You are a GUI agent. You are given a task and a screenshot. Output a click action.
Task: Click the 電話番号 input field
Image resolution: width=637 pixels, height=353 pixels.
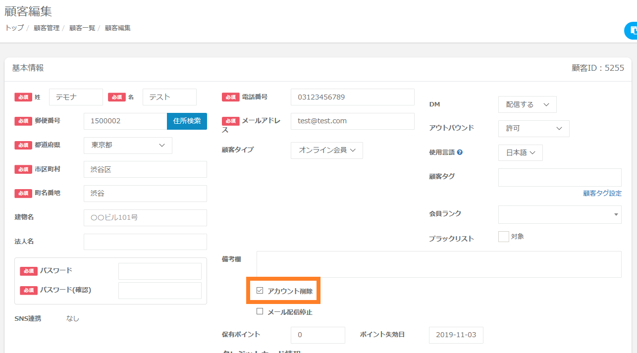pyautogui.click(x=352, y=97)
